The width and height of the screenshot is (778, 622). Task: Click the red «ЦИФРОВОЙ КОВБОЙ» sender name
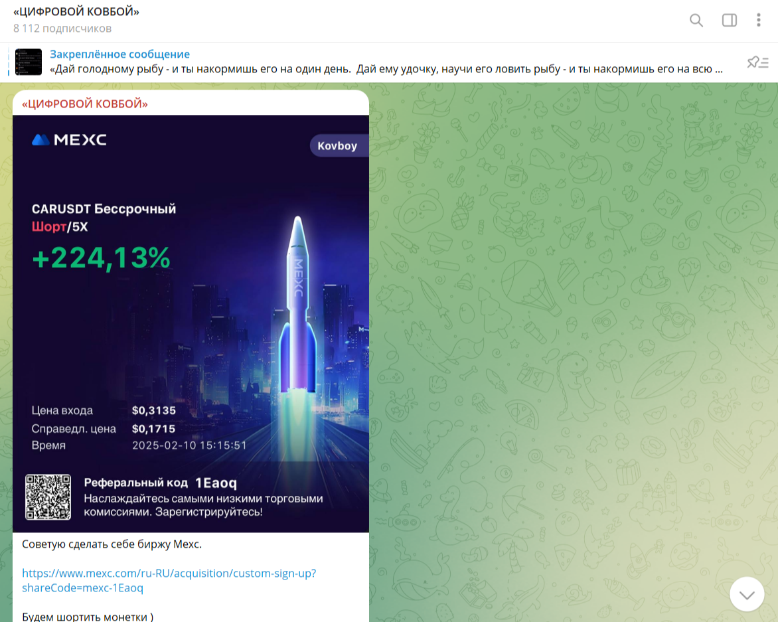85,104
